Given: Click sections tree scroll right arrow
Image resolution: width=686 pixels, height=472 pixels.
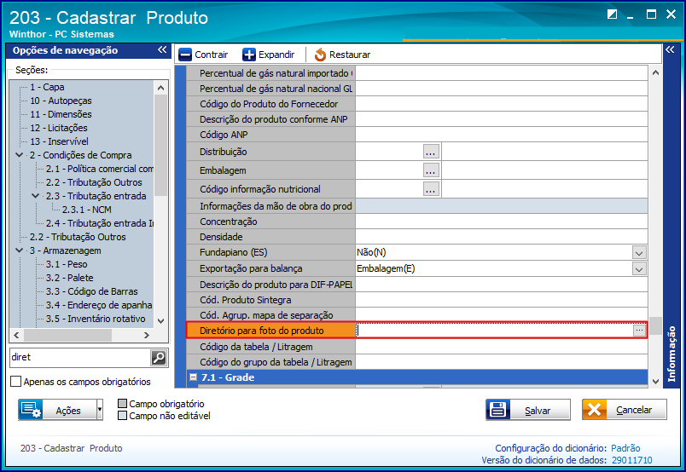Looking at the screenshot, I should (x=147, y=335).
